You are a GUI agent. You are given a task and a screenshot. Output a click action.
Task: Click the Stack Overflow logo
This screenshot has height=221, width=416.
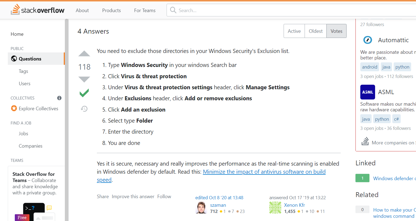pyautogui.click(x=38, y=10)
